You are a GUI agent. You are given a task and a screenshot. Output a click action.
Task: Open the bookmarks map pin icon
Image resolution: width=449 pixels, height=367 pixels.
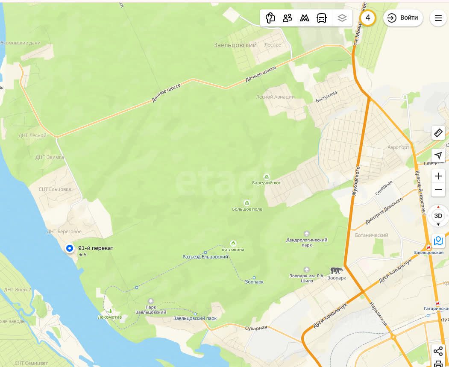tap(438, 241)
